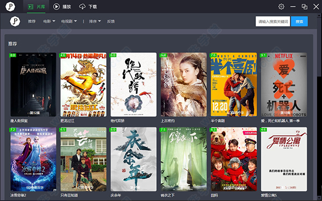Image resolution: width=322 pixels, height=201 pixels.
Task: Click the play circle icon beside 播放
Action: (56, 7)
